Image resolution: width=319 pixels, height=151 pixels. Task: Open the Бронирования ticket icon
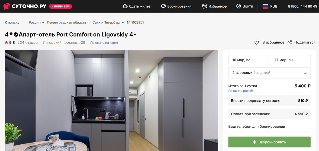tap(163, 6)
